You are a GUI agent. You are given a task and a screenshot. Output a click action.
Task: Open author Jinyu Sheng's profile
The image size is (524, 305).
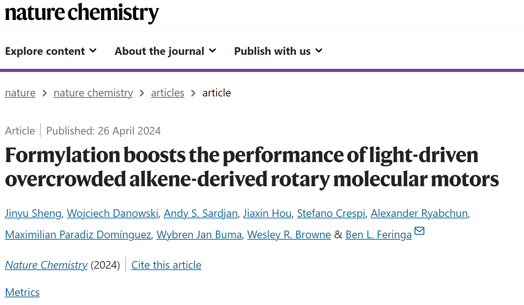[x=33, y=213]
